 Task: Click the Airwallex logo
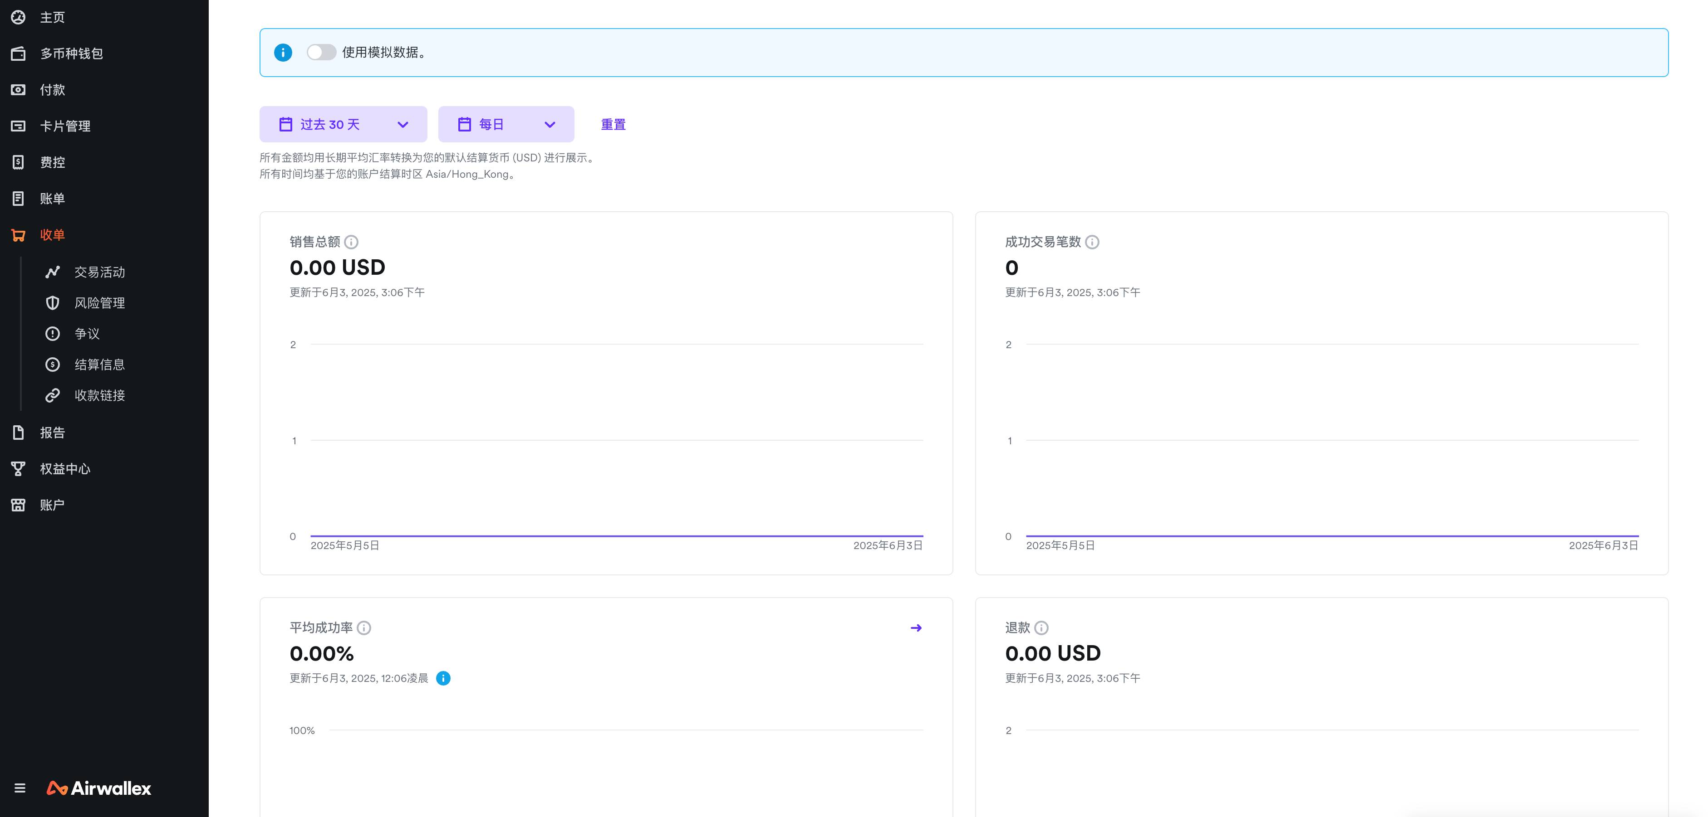99,788
